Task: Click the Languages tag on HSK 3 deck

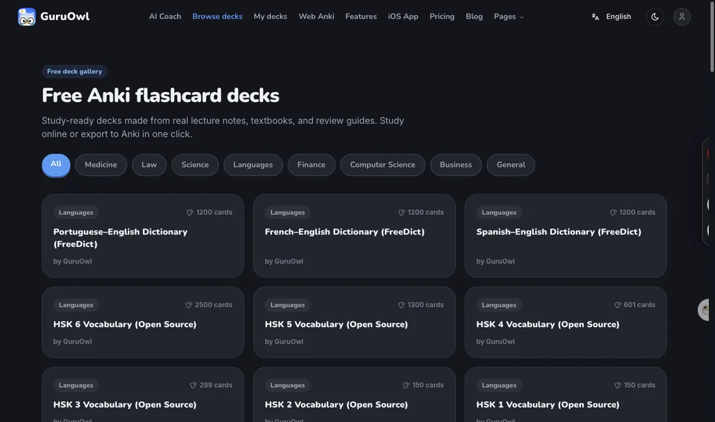Action: click(75, 385)
